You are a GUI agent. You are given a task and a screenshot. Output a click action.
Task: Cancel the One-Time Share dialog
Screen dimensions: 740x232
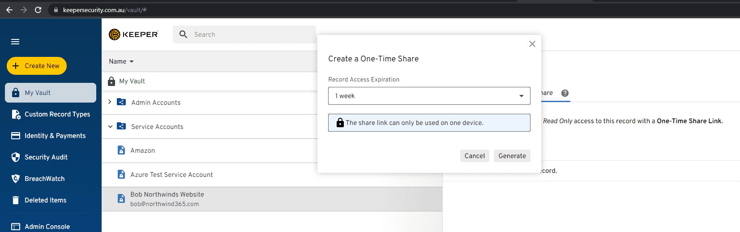474,156
